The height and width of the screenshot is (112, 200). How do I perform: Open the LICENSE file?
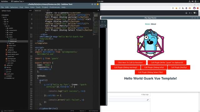(x=9, y=76)
